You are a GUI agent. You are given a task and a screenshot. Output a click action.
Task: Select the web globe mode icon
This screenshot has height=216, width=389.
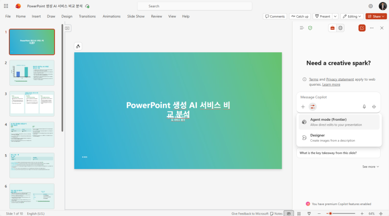340,28
